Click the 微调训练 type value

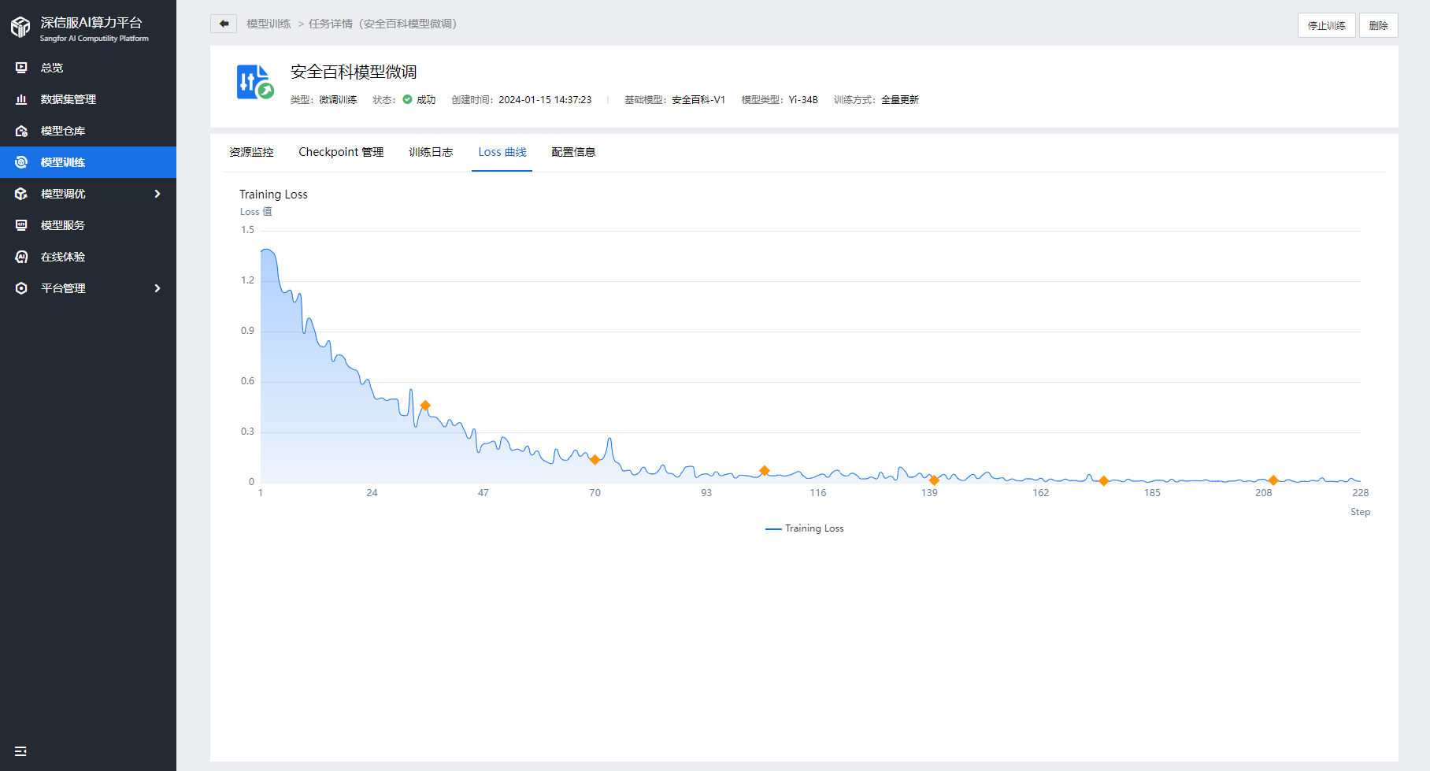338,100
